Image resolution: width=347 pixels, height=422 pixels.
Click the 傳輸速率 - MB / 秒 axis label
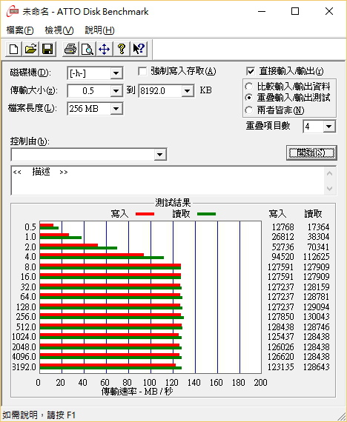(x=136, y=392)
